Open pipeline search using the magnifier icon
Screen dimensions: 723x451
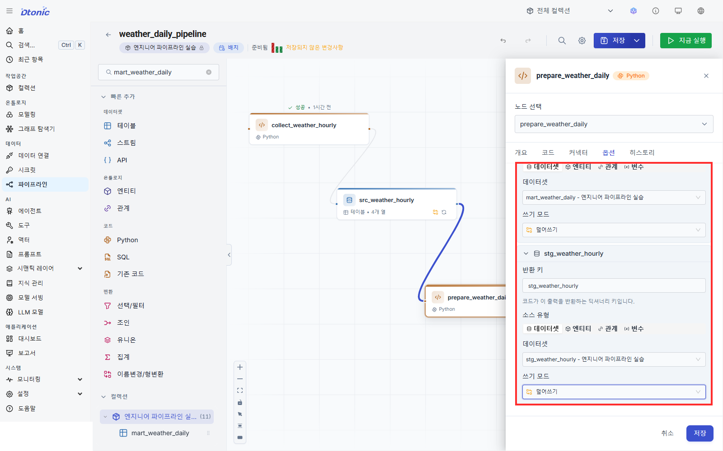pyautogui.click(x=562, y=41)
